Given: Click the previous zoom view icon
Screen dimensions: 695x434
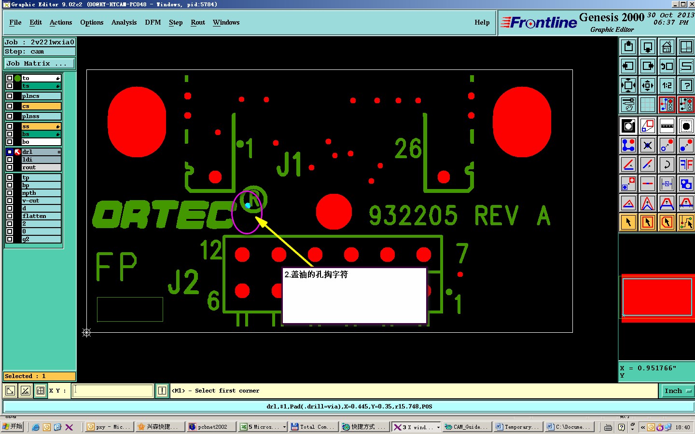Looking at the screenshot, I should click(x=667, y=66).
